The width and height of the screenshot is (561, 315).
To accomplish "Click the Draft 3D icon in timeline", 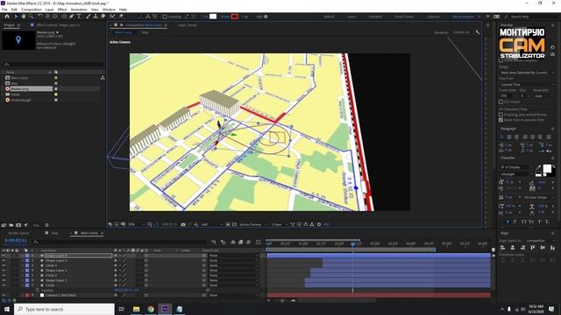I will (x=224, y=242).
